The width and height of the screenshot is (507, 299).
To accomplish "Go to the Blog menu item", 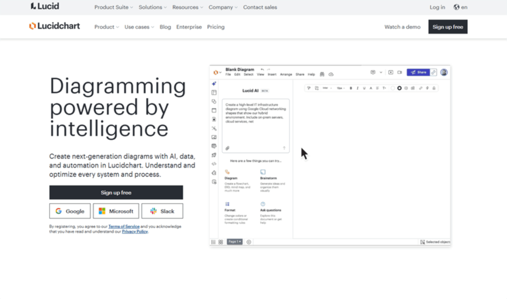I will (x=165, y=27).
